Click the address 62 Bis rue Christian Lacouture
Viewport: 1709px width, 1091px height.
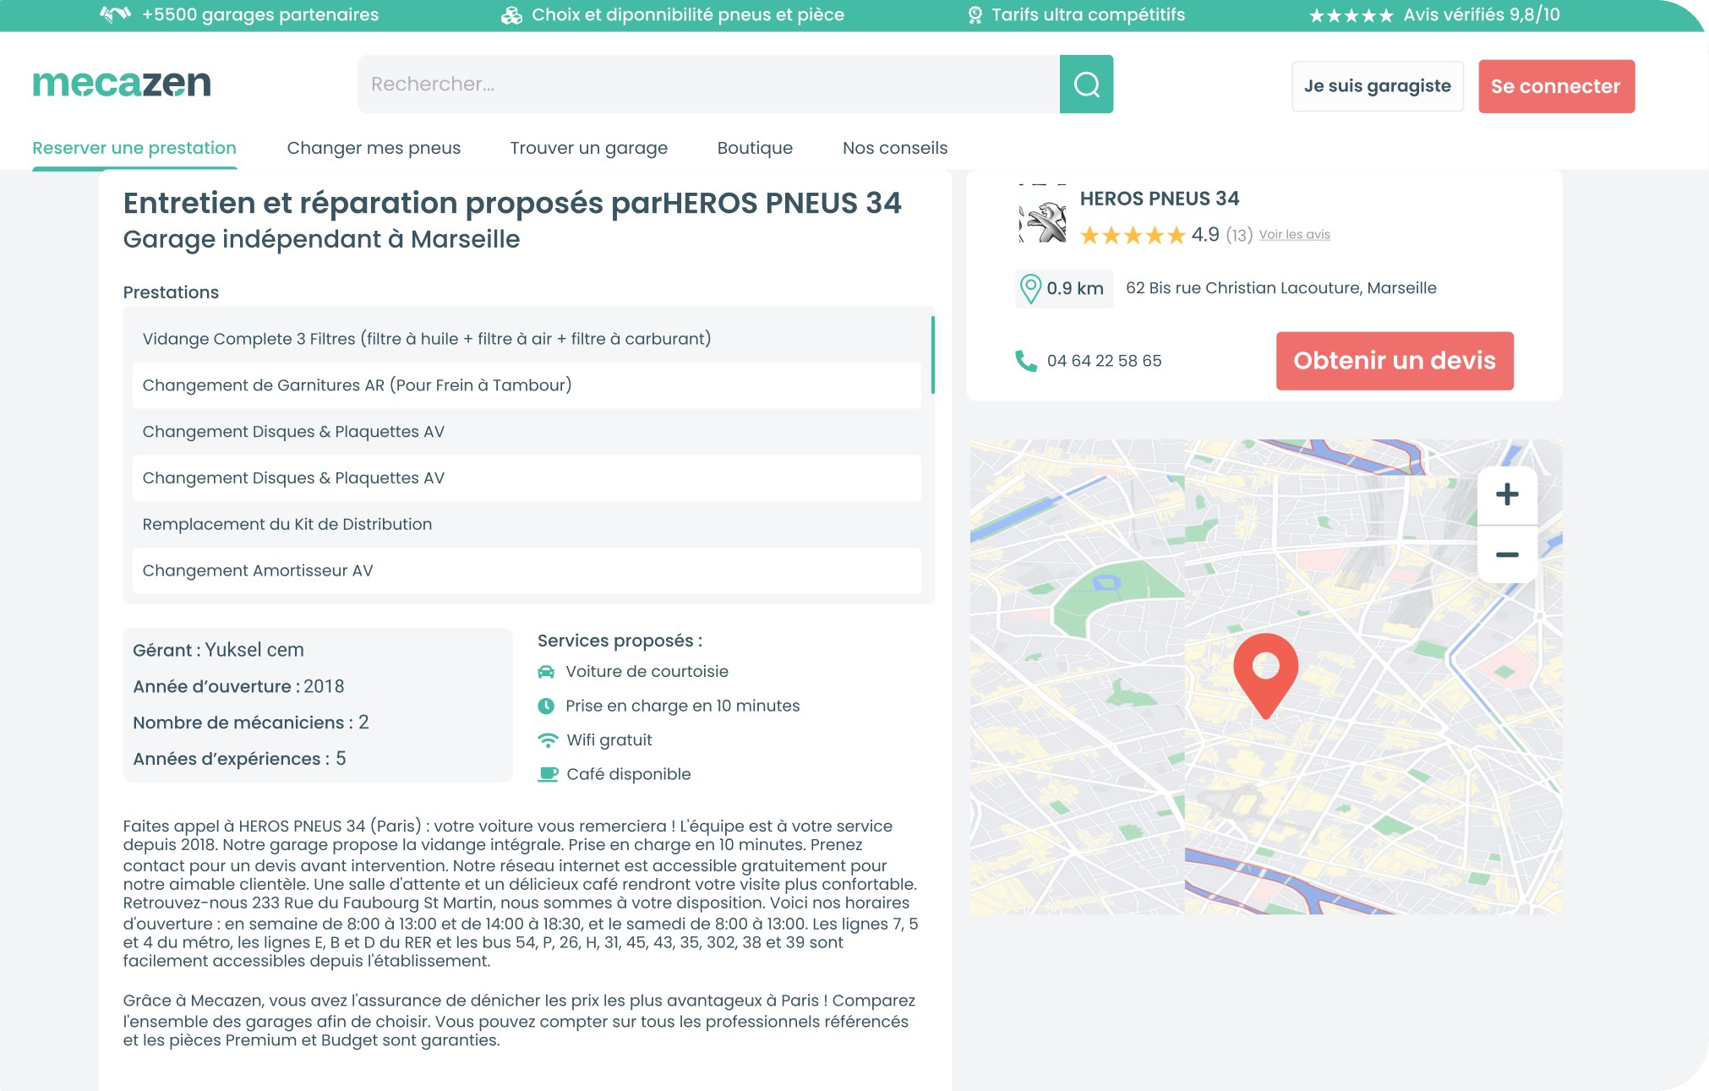[x=1280, y=288]
